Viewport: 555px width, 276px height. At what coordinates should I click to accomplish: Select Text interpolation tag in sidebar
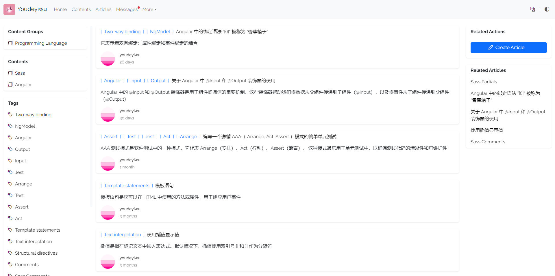(34, 241)
